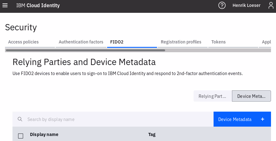Image resolution: width=276 pixels, height=141 pixels.
Task: Switch to Relying Parties view
Action: point(212,96)
